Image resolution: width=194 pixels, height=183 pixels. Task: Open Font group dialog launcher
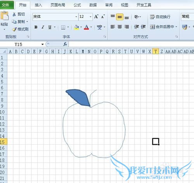(x=104, y=37)
